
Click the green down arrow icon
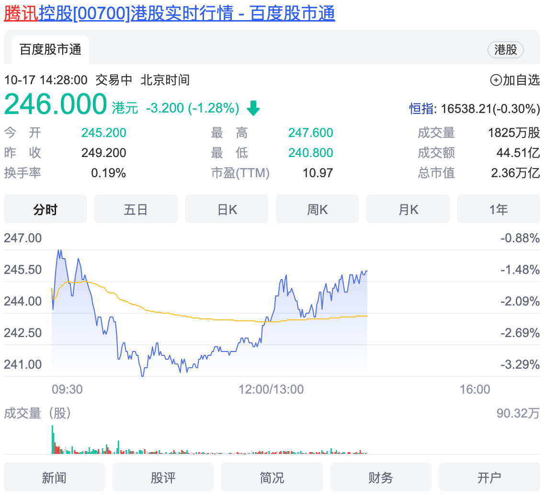click(253, 109)
